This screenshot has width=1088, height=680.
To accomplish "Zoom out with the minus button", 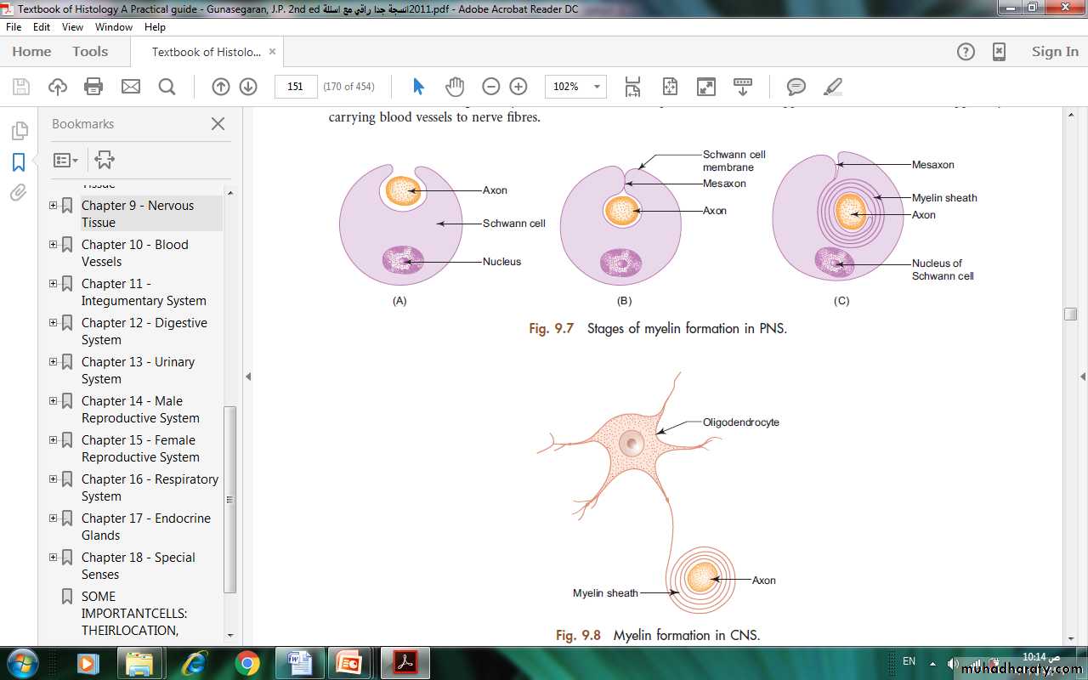I will click(490, 87).
